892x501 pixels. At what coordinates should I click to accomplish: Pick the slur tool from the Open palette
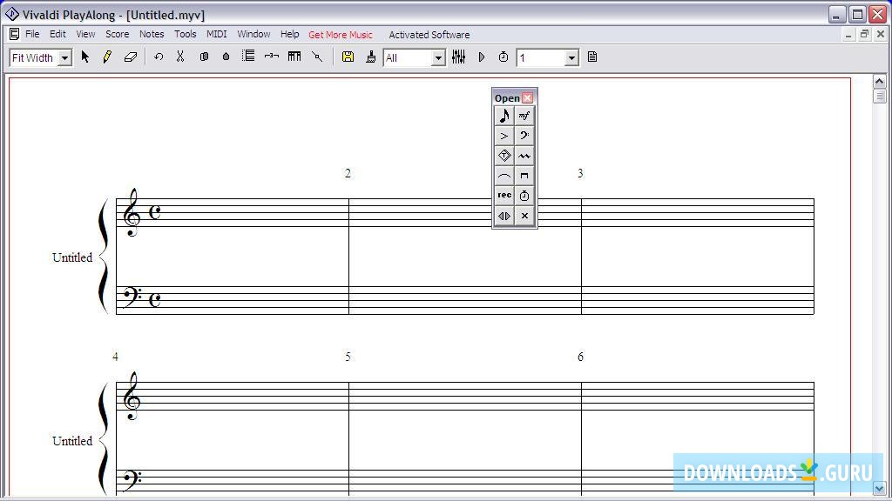[503, 175]
